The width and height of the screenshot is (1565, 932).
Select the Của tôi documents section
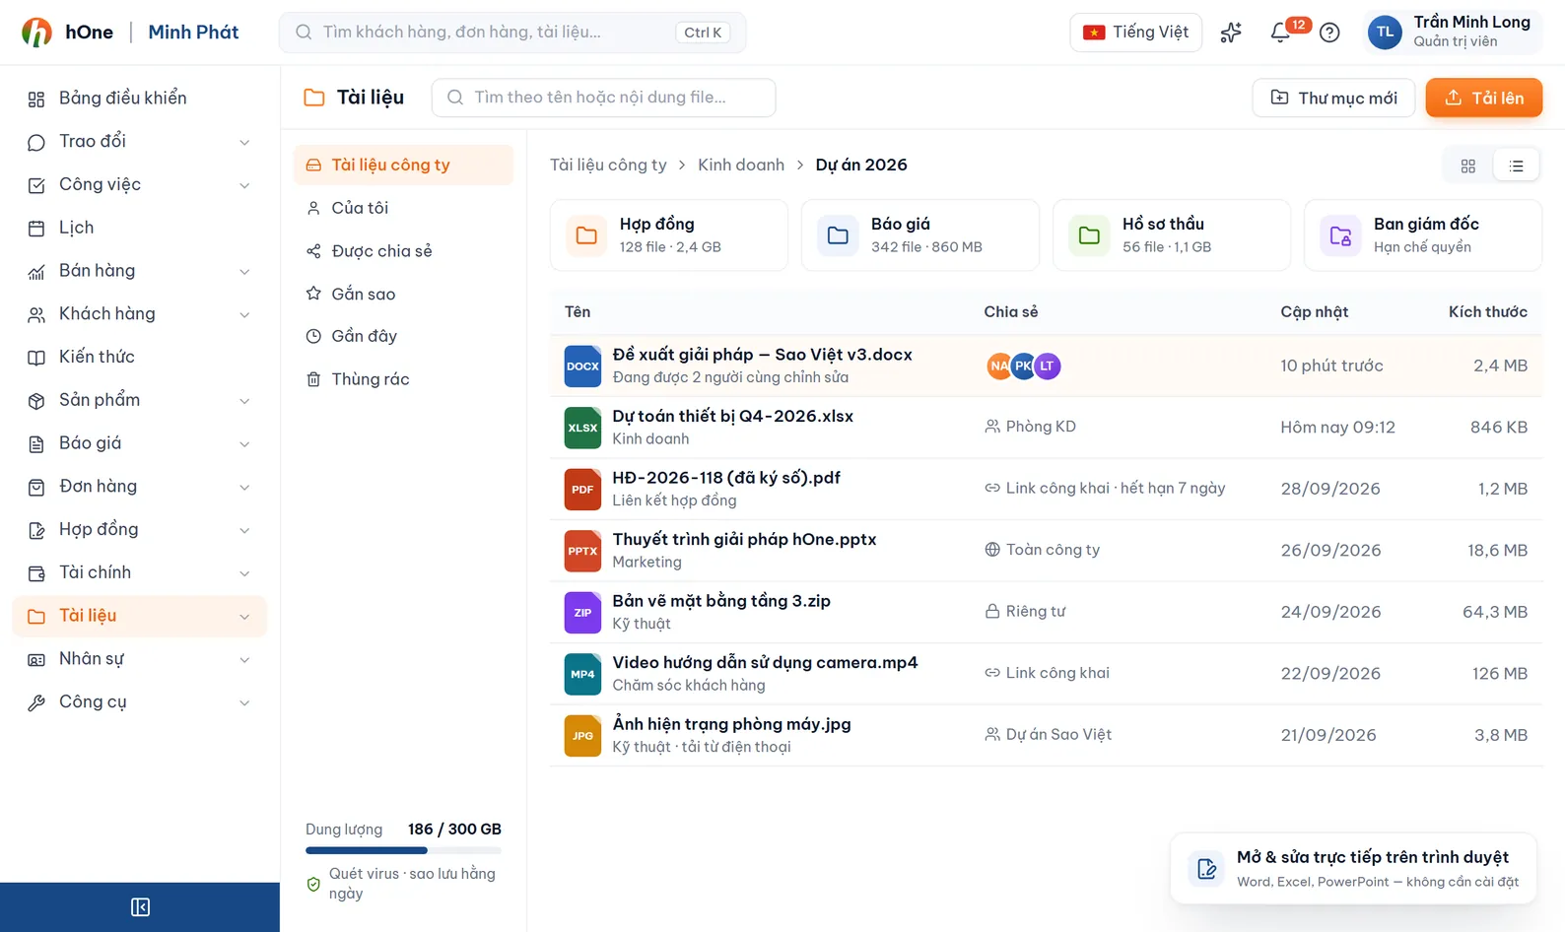click(403, 208)
